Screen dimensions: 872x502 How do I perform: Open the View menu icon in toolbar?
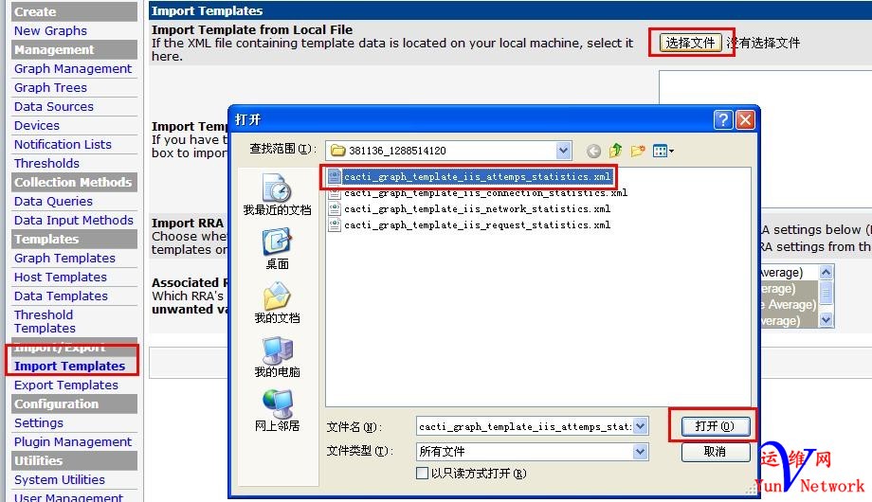663,151
